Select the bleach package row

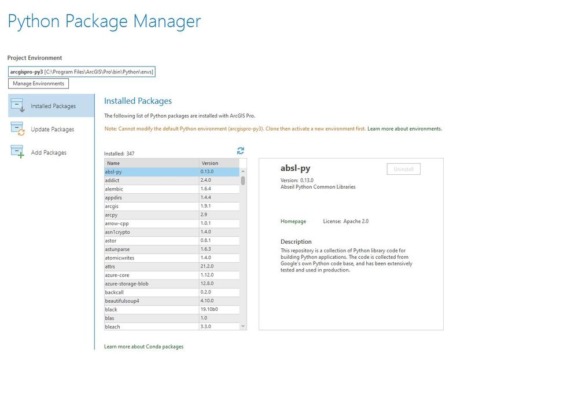pyautogui.click(x=172, y=326)
